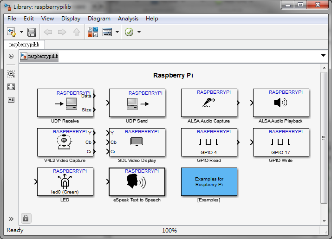332x239 pixels.
Task: Select the ALSA Audio Playback speaker block
Action: pos(281,103)
